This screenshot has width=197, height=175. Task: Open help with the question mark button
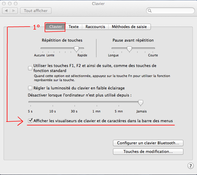point(190,166)
